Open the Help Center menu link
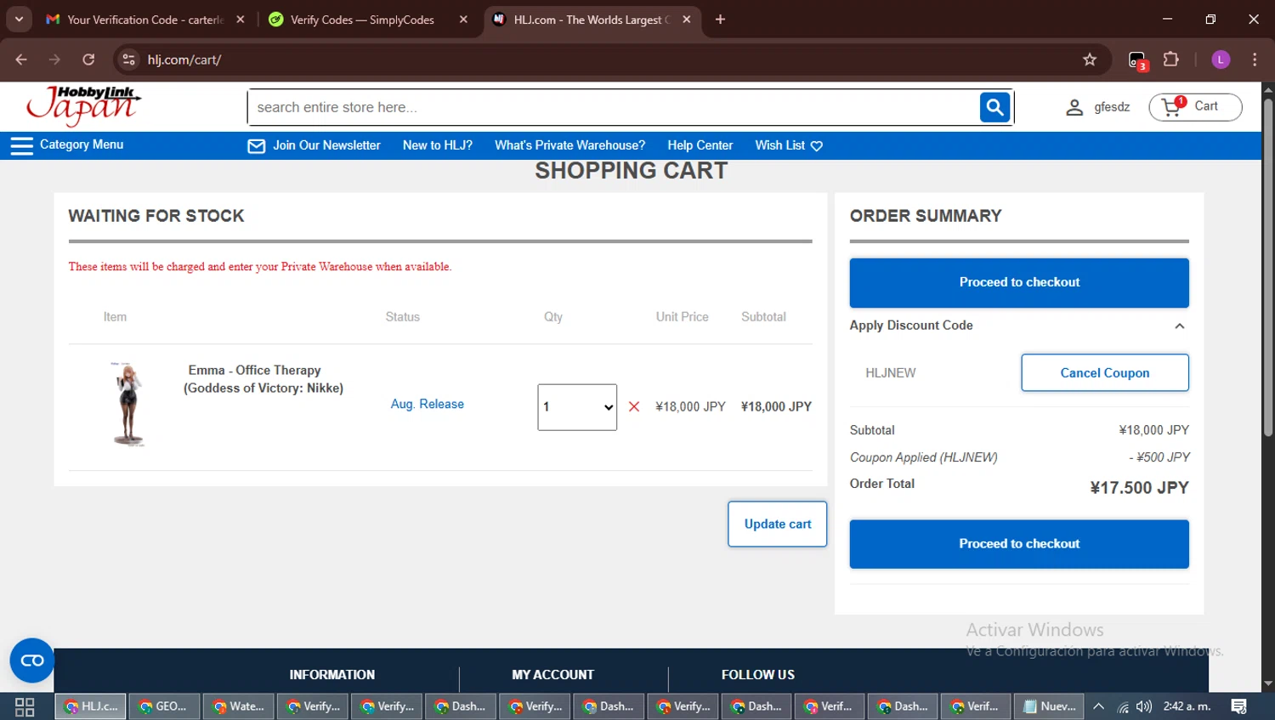 700,145
